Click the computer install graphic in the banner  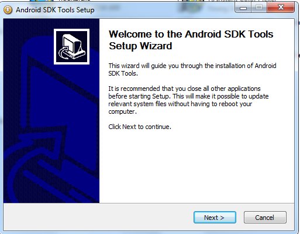point(71,46)
